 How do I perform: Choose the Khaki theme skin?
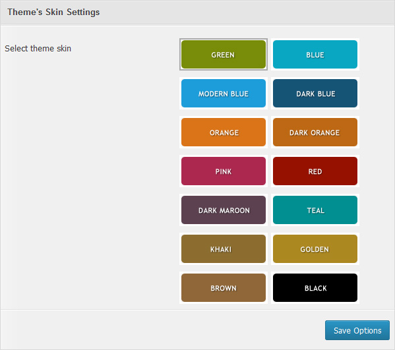click(224, 249)
